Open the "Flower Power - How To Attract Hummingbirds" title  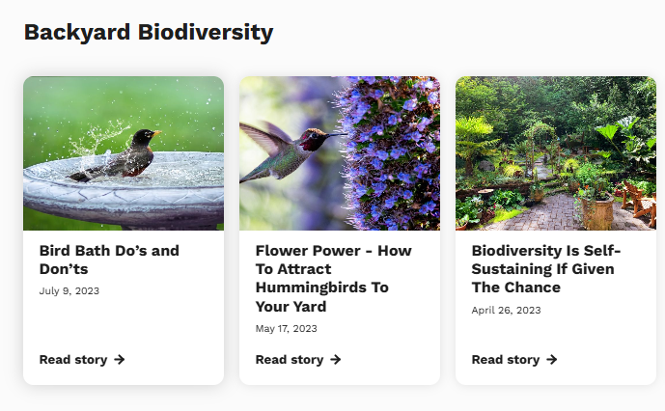(x=333, y=278)
